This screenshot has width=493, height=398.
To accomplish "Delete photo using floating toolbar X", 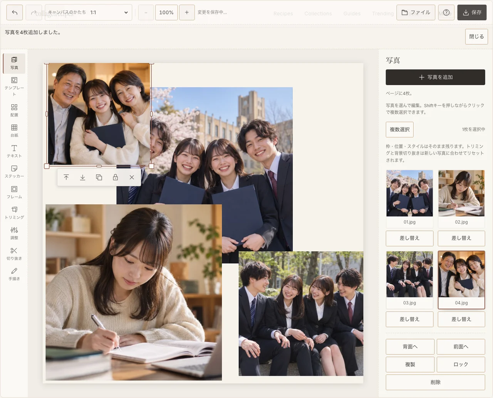I will point(132,177).
